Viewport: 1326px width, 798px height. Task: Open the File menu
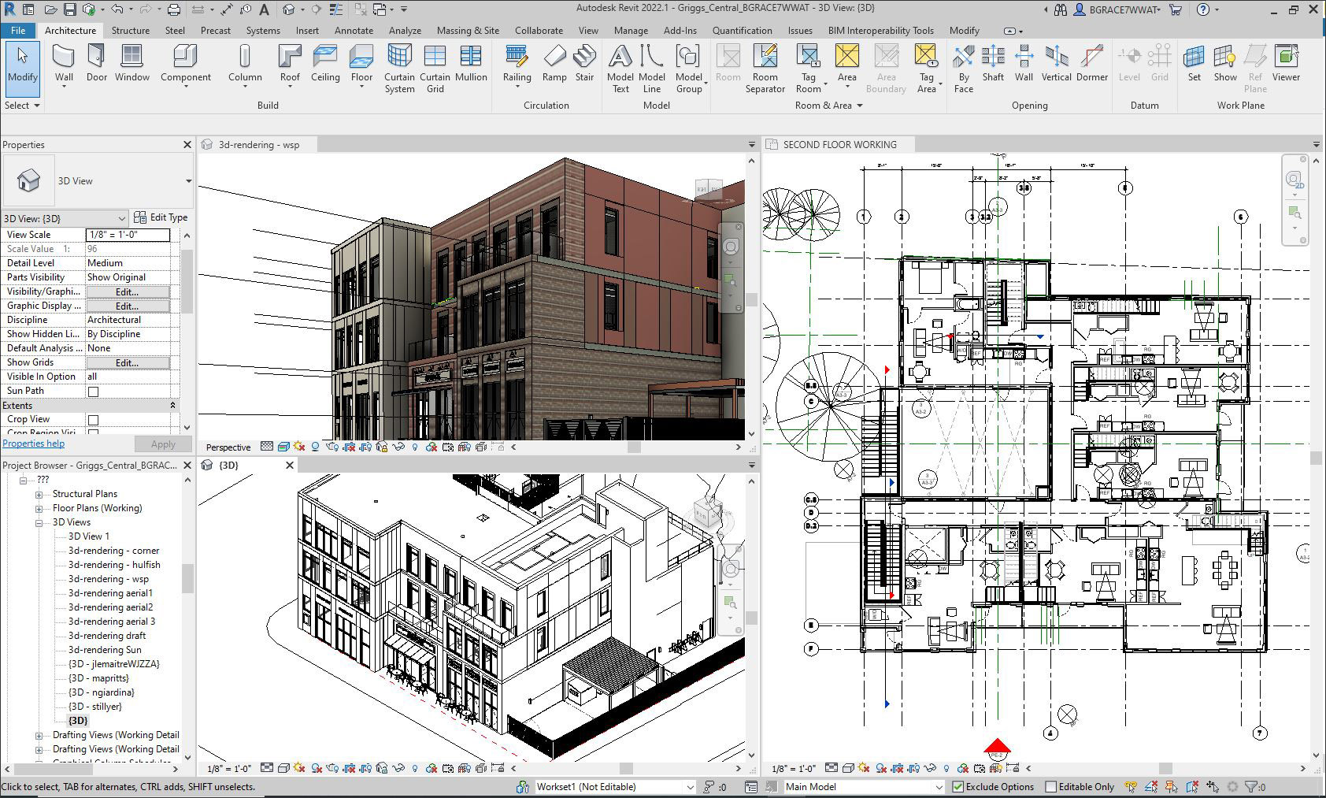coord(18,30)
